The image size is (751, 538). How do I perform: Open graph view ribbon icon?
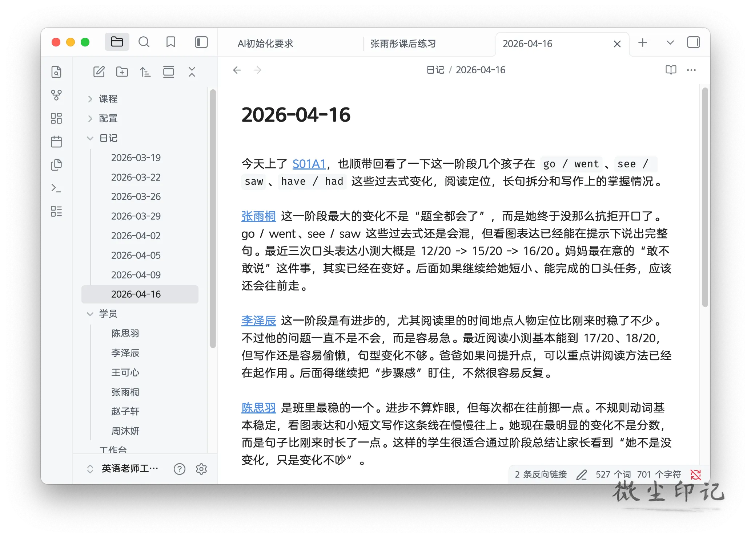pyautogui.click(x=56, y=95)
